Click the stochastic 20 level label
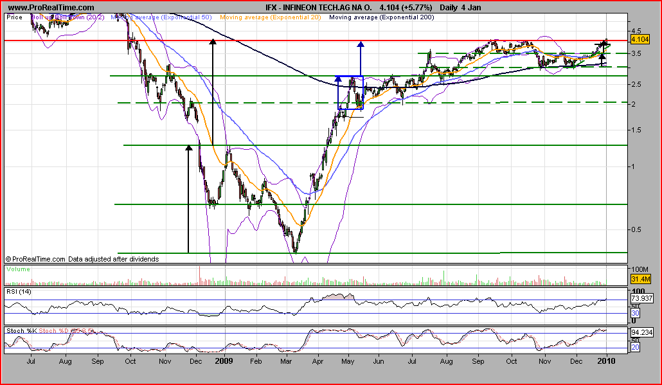This screenshot has width=662, height=385. point(635,348)
